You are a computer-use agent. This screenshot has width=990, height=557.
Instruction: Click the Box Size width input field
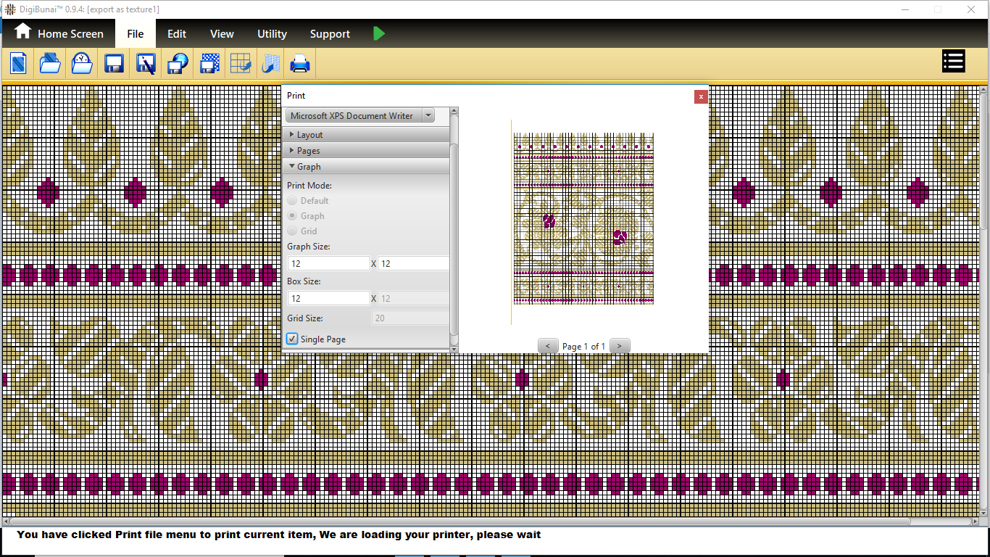tap(329, 299)
